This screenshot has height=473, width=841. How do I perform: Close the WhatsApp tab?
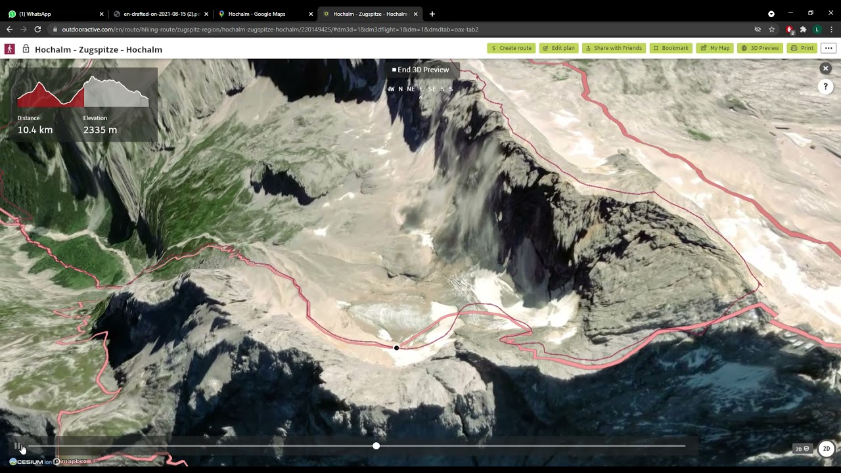coord(101,14)
